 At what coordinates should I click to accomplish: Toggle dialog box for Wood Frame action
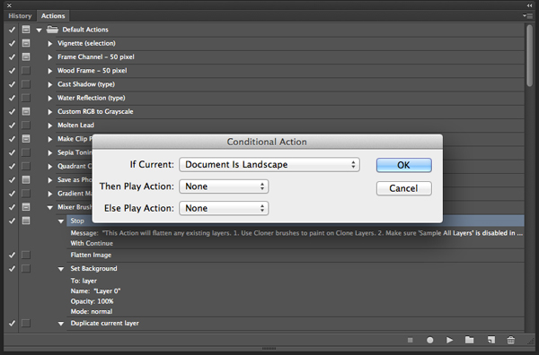(x=26, y=70)
